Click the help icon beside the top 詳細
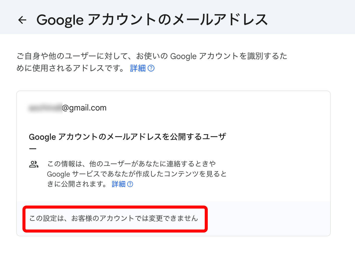This screenshot has width=355, height=257. (x=151, y=68)
